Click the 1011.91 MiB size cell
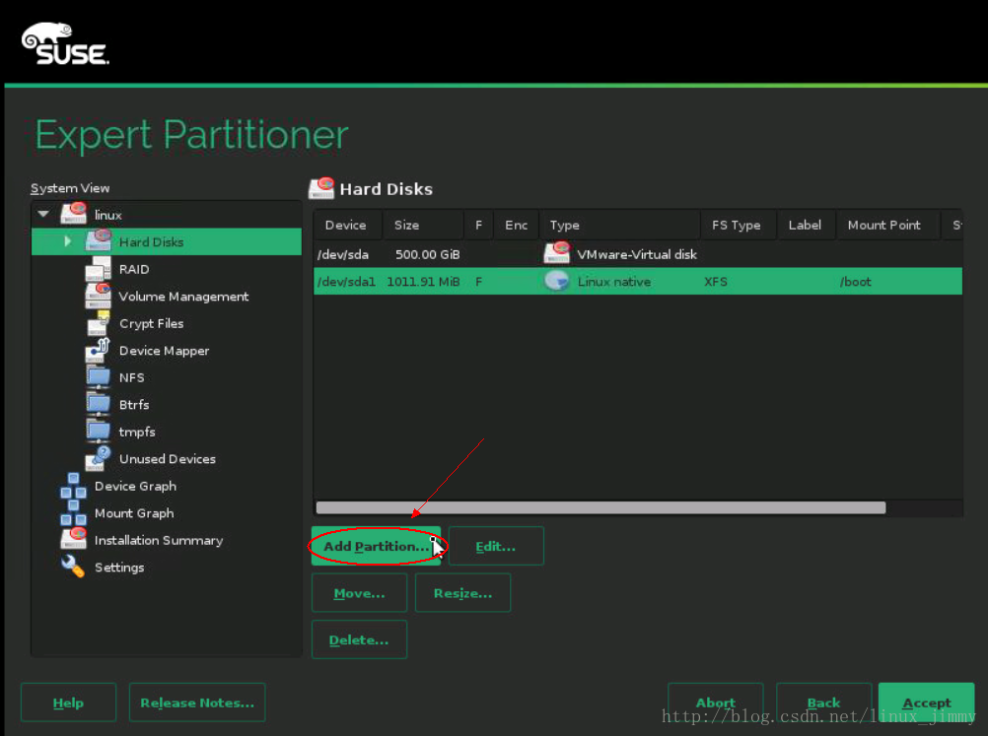This screenshot has height=736, width=988. coord(423,282)
